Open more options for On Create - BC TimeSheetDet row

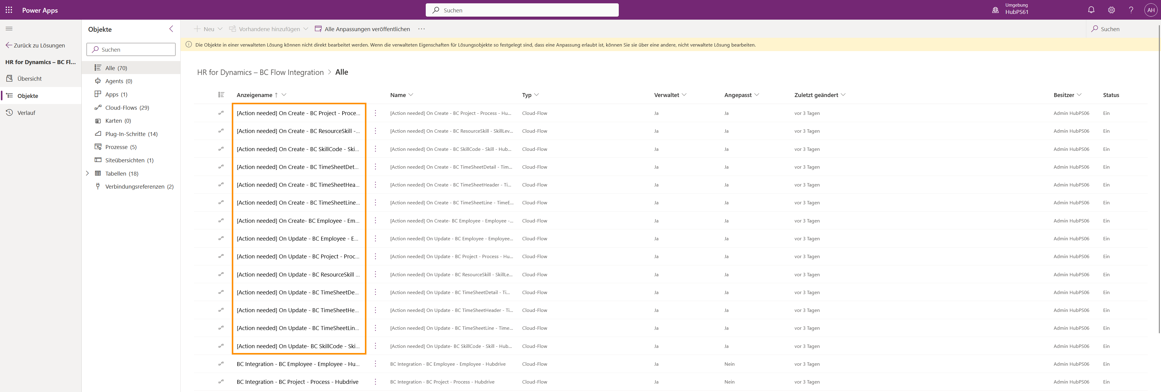point(376,167)
